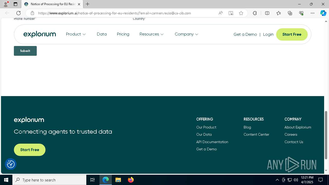The height and width of the screenshot is (185, 329).
Task: Open API Documentation link
Action: [212, 142]
